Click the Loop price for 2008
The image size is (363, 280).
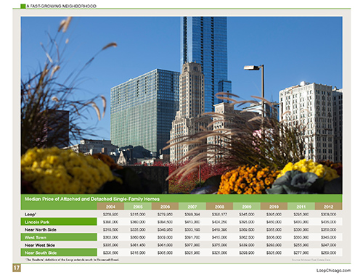219,214
